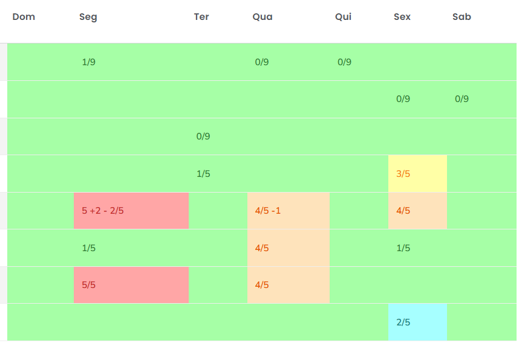Select the Qua day header
Screen dimensions: 522x352
pyautogui.click(x=263, y=17)
